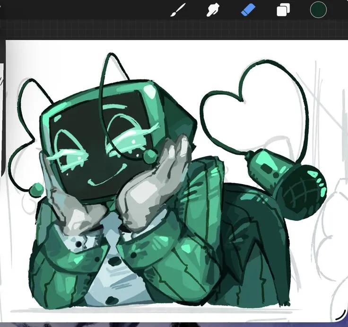Select the blue Eraser tool
The image size is (348, 327).
(x=248, y=10)
